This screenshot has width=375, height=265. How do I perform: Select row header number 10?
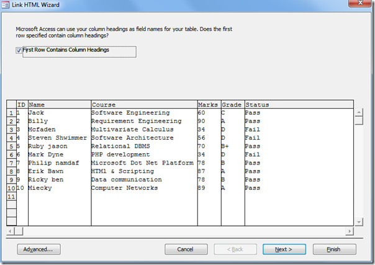pos(11,188)
